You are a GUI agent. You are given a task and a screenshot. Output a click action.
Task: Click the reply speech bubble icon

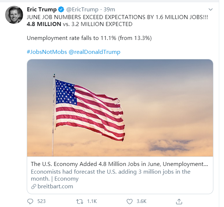click(30, 202)
